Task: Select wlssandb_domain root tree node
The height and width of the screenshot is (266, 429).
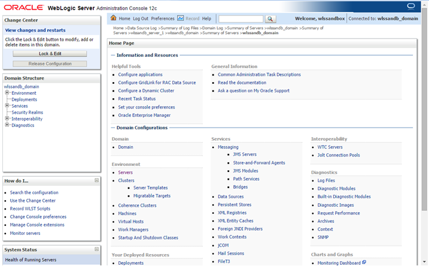Action: pos(22,86)
